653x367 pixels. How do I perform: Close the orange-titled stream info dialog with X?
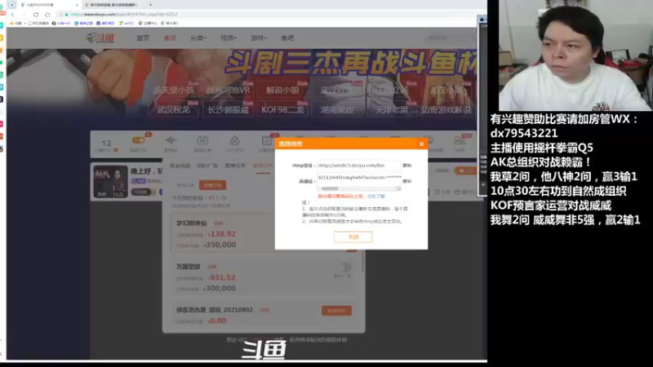tap(421, 144)
